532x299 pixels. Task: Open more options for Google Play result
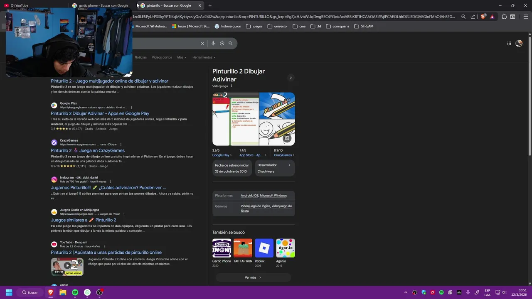click(x=131, y=108)
